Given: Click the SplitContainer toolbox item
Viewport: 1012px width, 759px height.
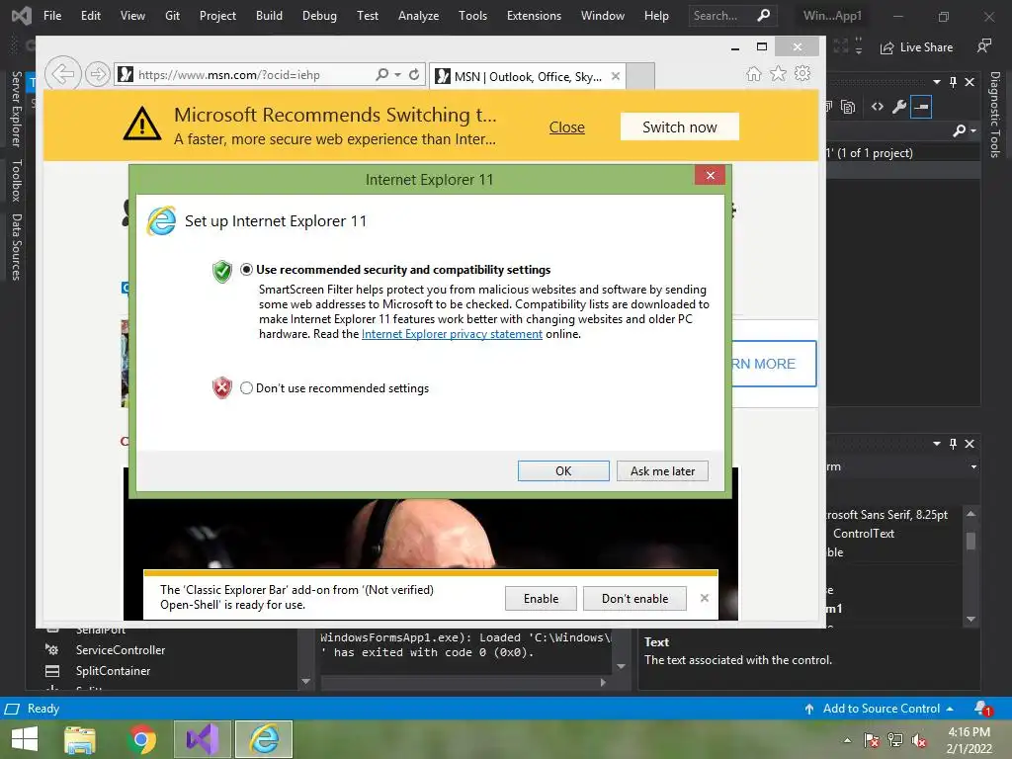Looking at the screenshot, I should (x=113, y=671).
